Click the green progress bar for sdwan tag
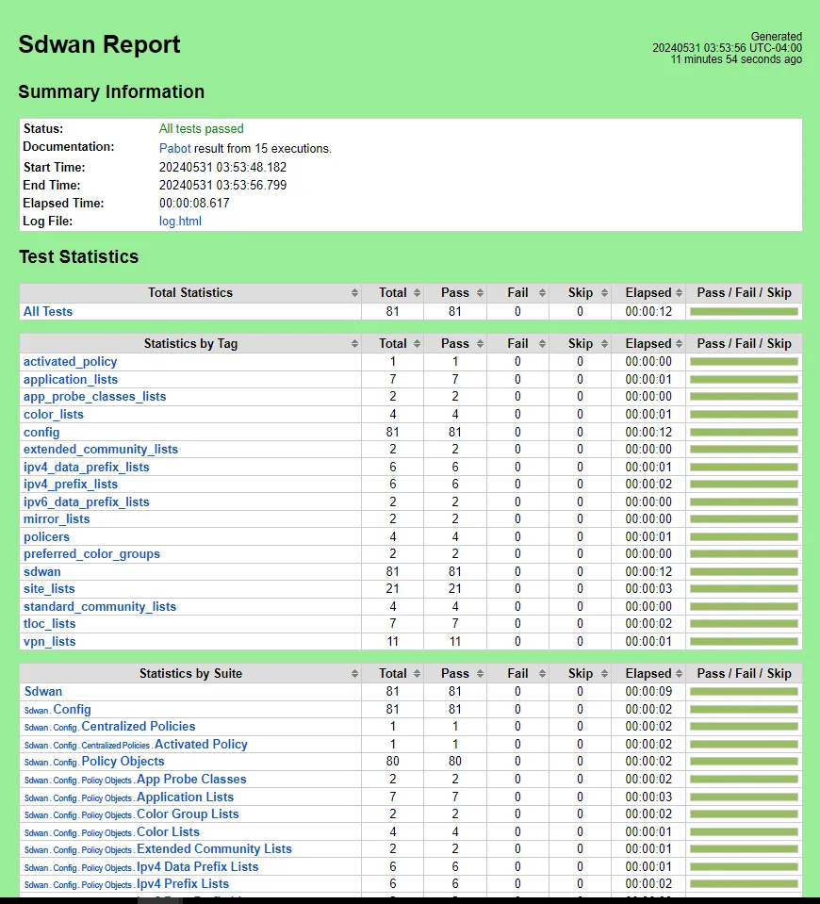This screenshot has height=904, width=820. [x=744, y=571]
